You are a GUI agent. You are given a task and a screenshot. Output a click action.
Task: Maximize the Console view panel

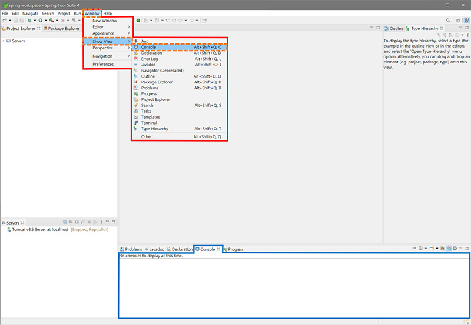(467, 248)
